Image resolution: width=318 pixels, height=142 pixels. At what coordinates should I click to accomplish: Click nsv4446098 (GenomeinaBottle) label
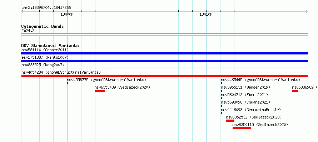(251, 110)
